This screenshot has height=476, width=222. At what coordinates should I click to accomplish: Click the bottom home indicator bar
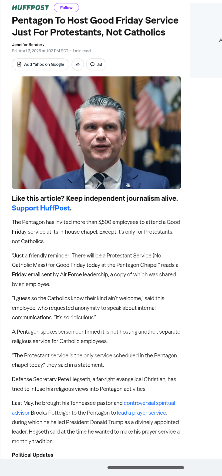[x=146, y=467]
